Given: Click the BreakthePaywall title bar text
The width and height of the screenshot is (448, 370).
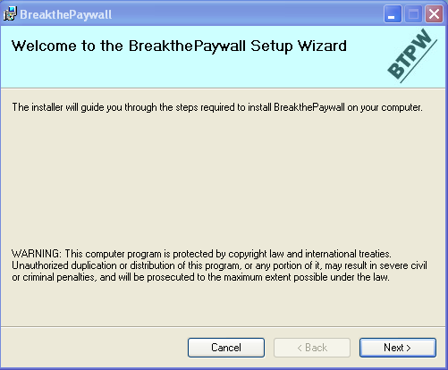Looking at the screenshot, I should pos(66,14).
